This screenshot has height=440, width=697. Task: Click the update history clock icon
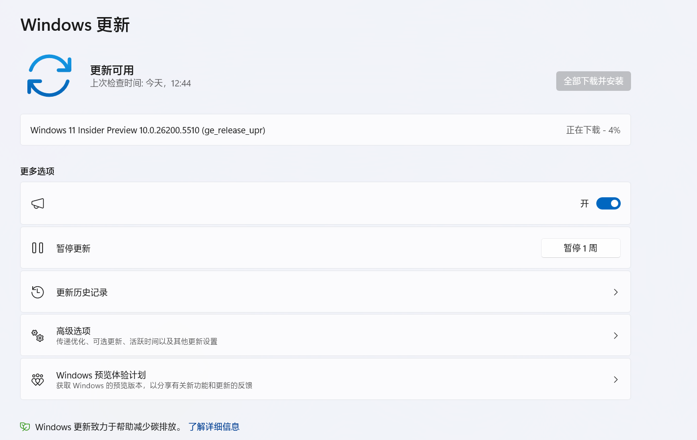point(38,292)
